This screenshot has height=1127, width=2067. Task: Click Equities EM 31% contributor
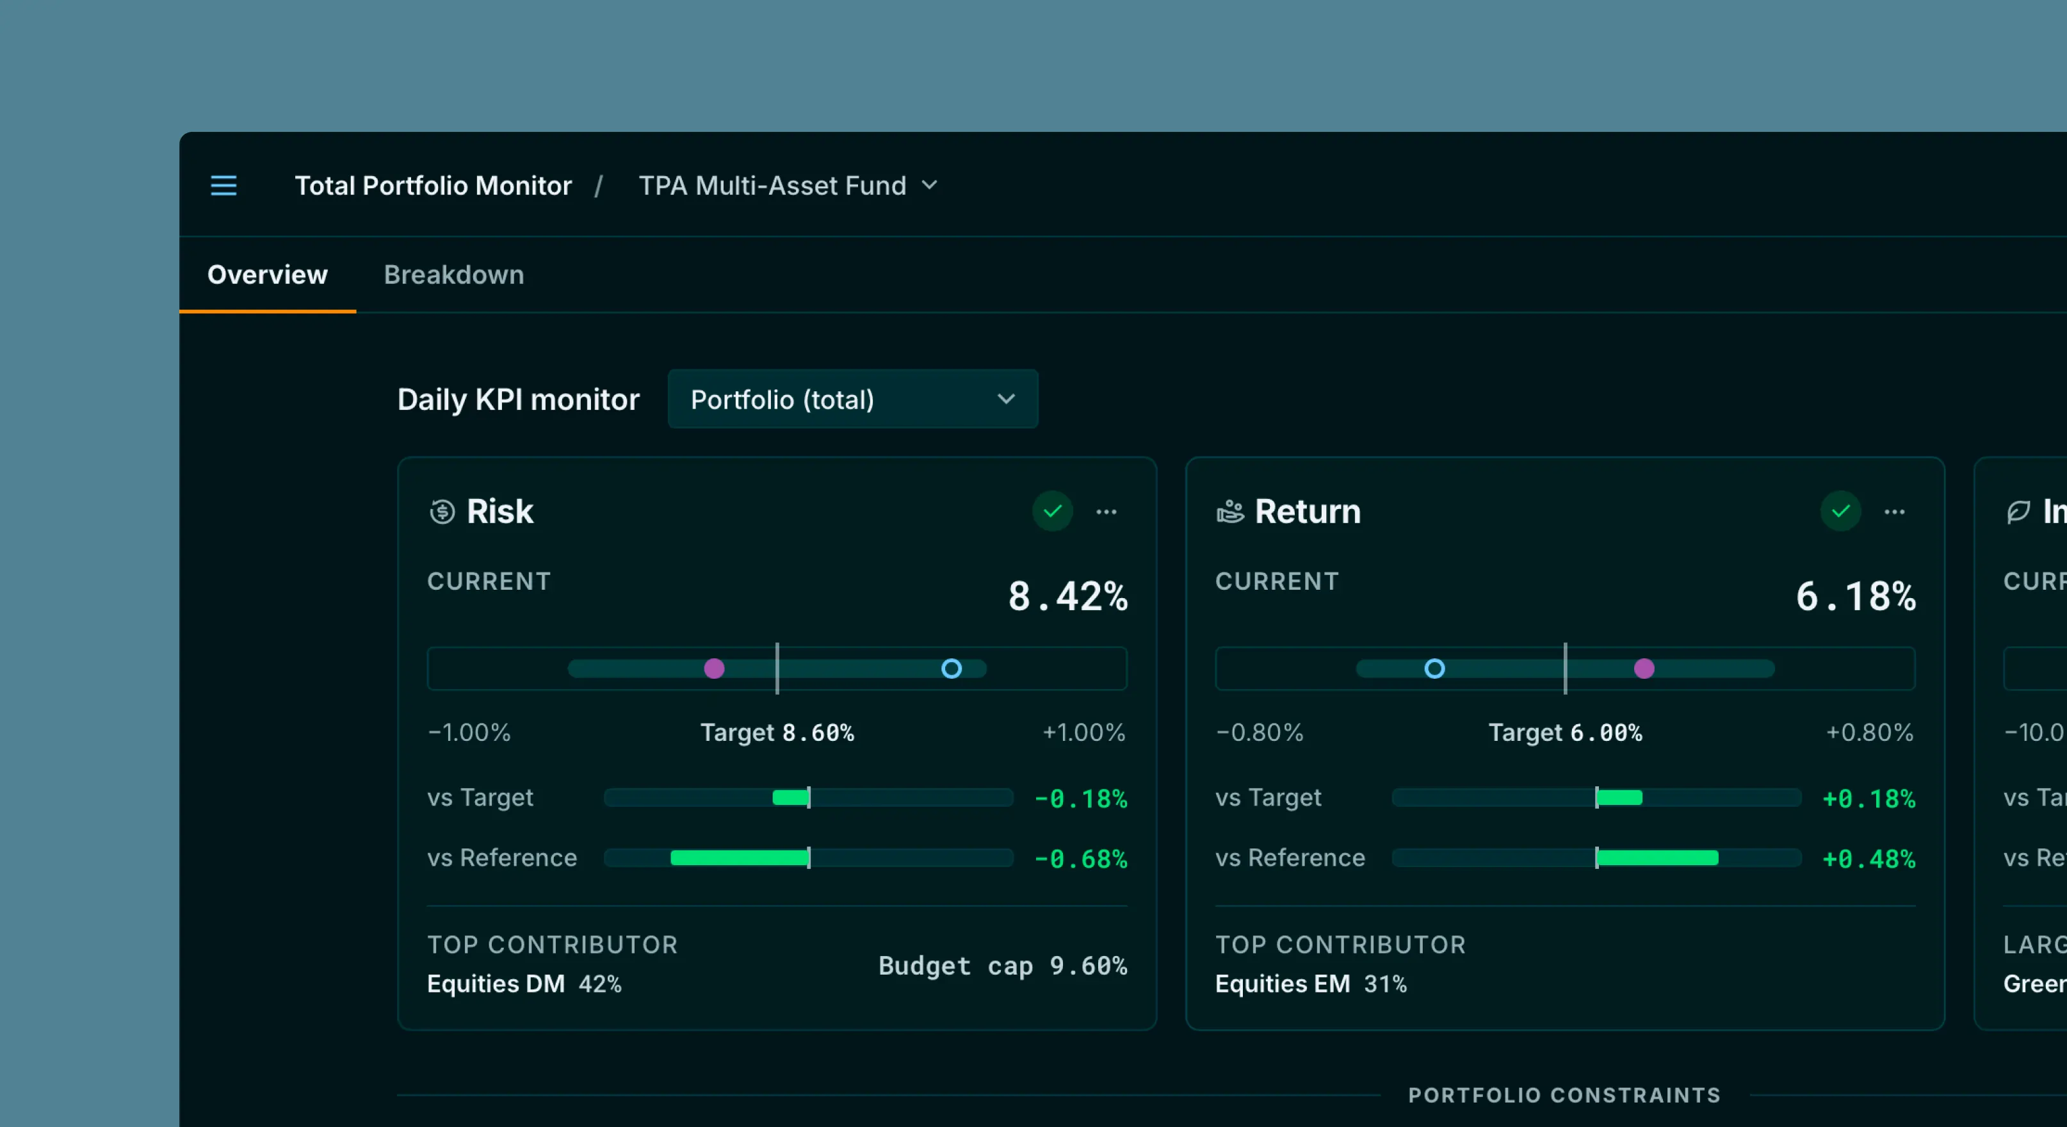[1311, 984]
